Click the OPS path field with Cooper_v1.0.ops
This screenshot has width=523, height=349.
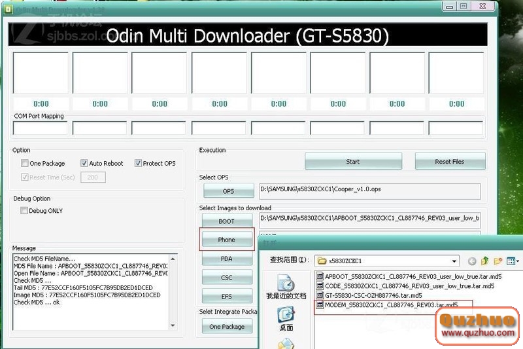pos(369,191)
